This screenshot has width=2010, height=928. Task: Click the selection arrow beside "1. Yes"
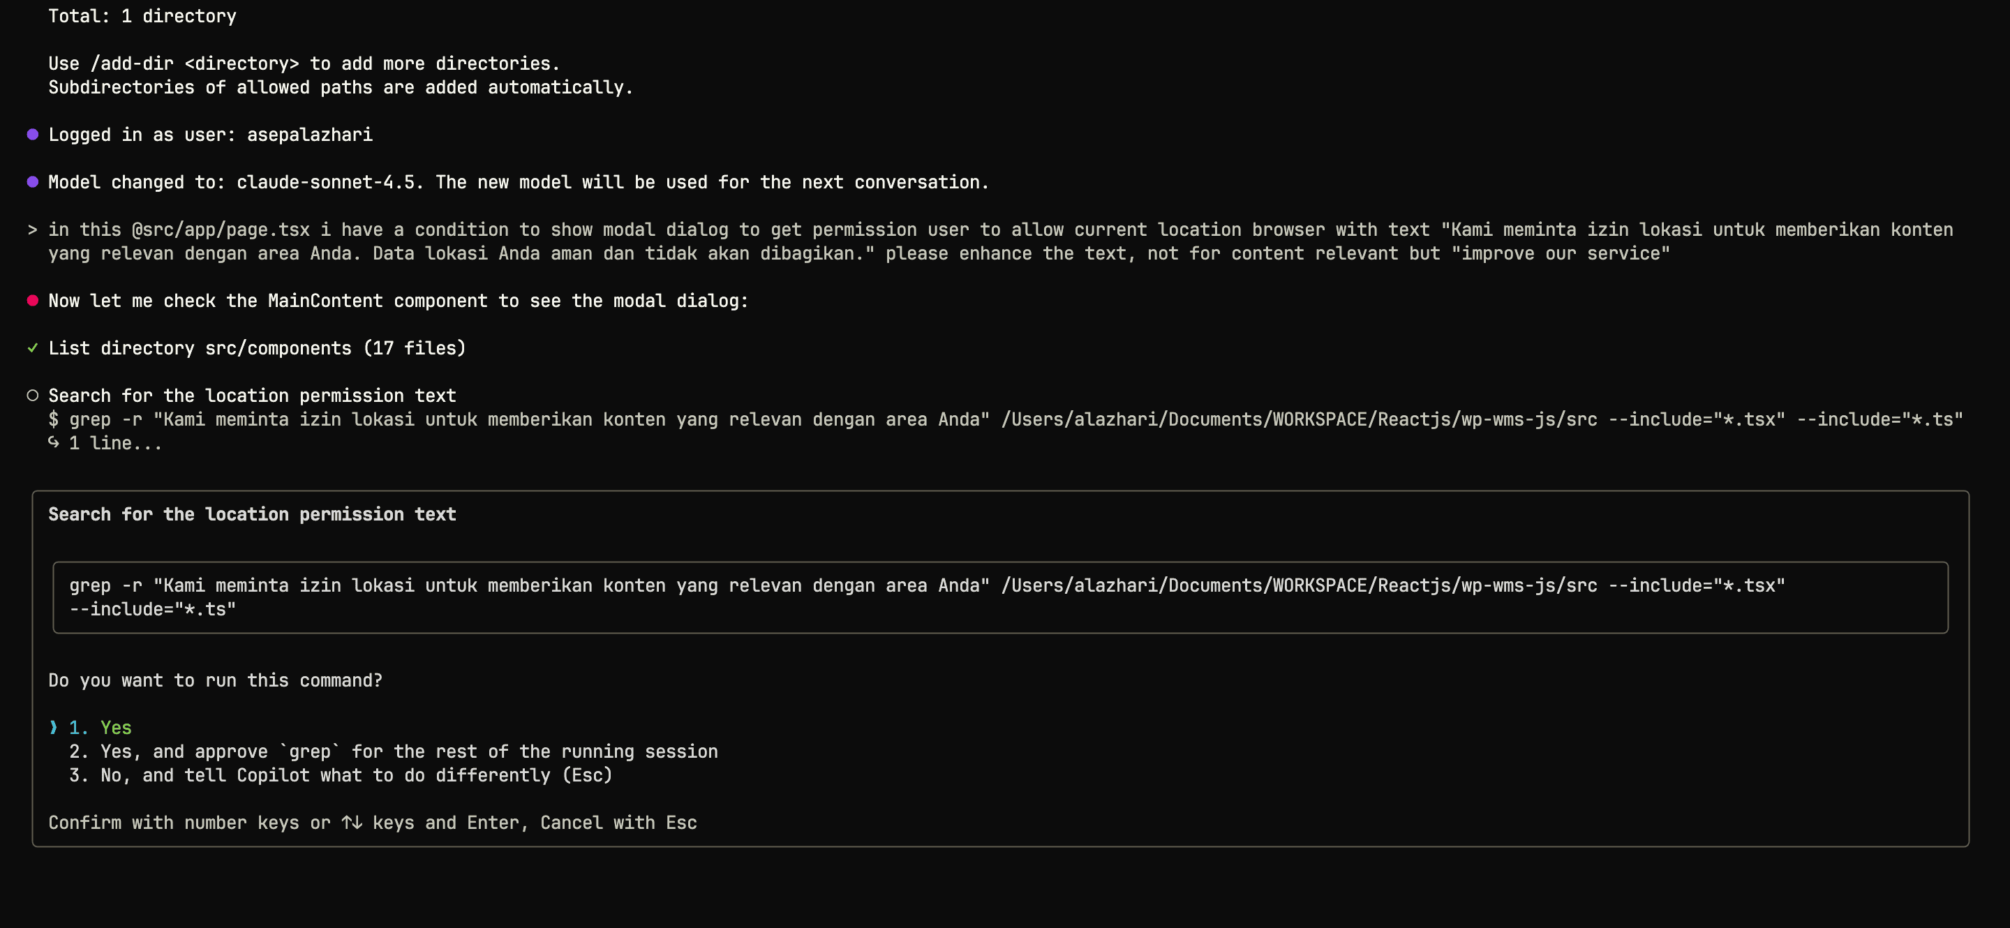(x=53, y=728)
